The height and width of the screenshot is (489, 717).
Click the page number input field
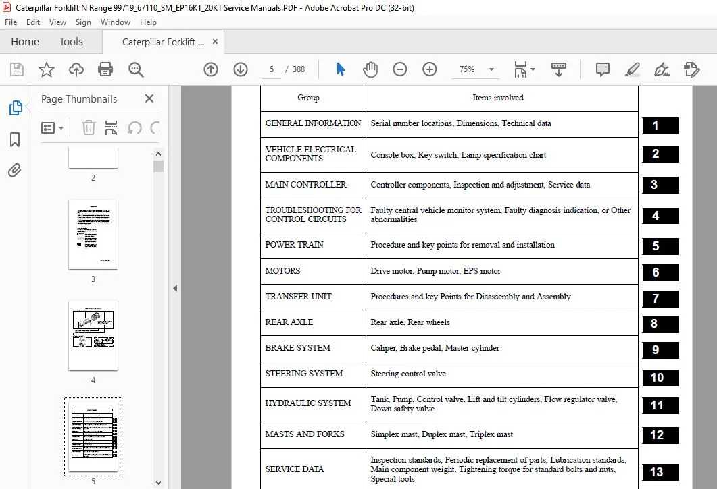click(x=272, y=69)
